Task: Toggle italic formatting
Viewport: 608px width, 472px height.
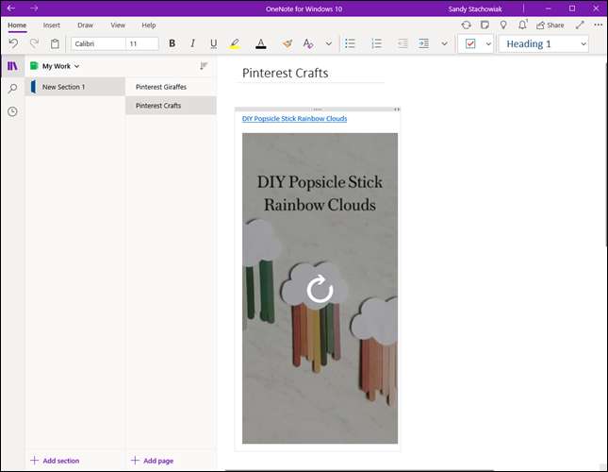Action: pyautogui.click(x=193, y=43)
